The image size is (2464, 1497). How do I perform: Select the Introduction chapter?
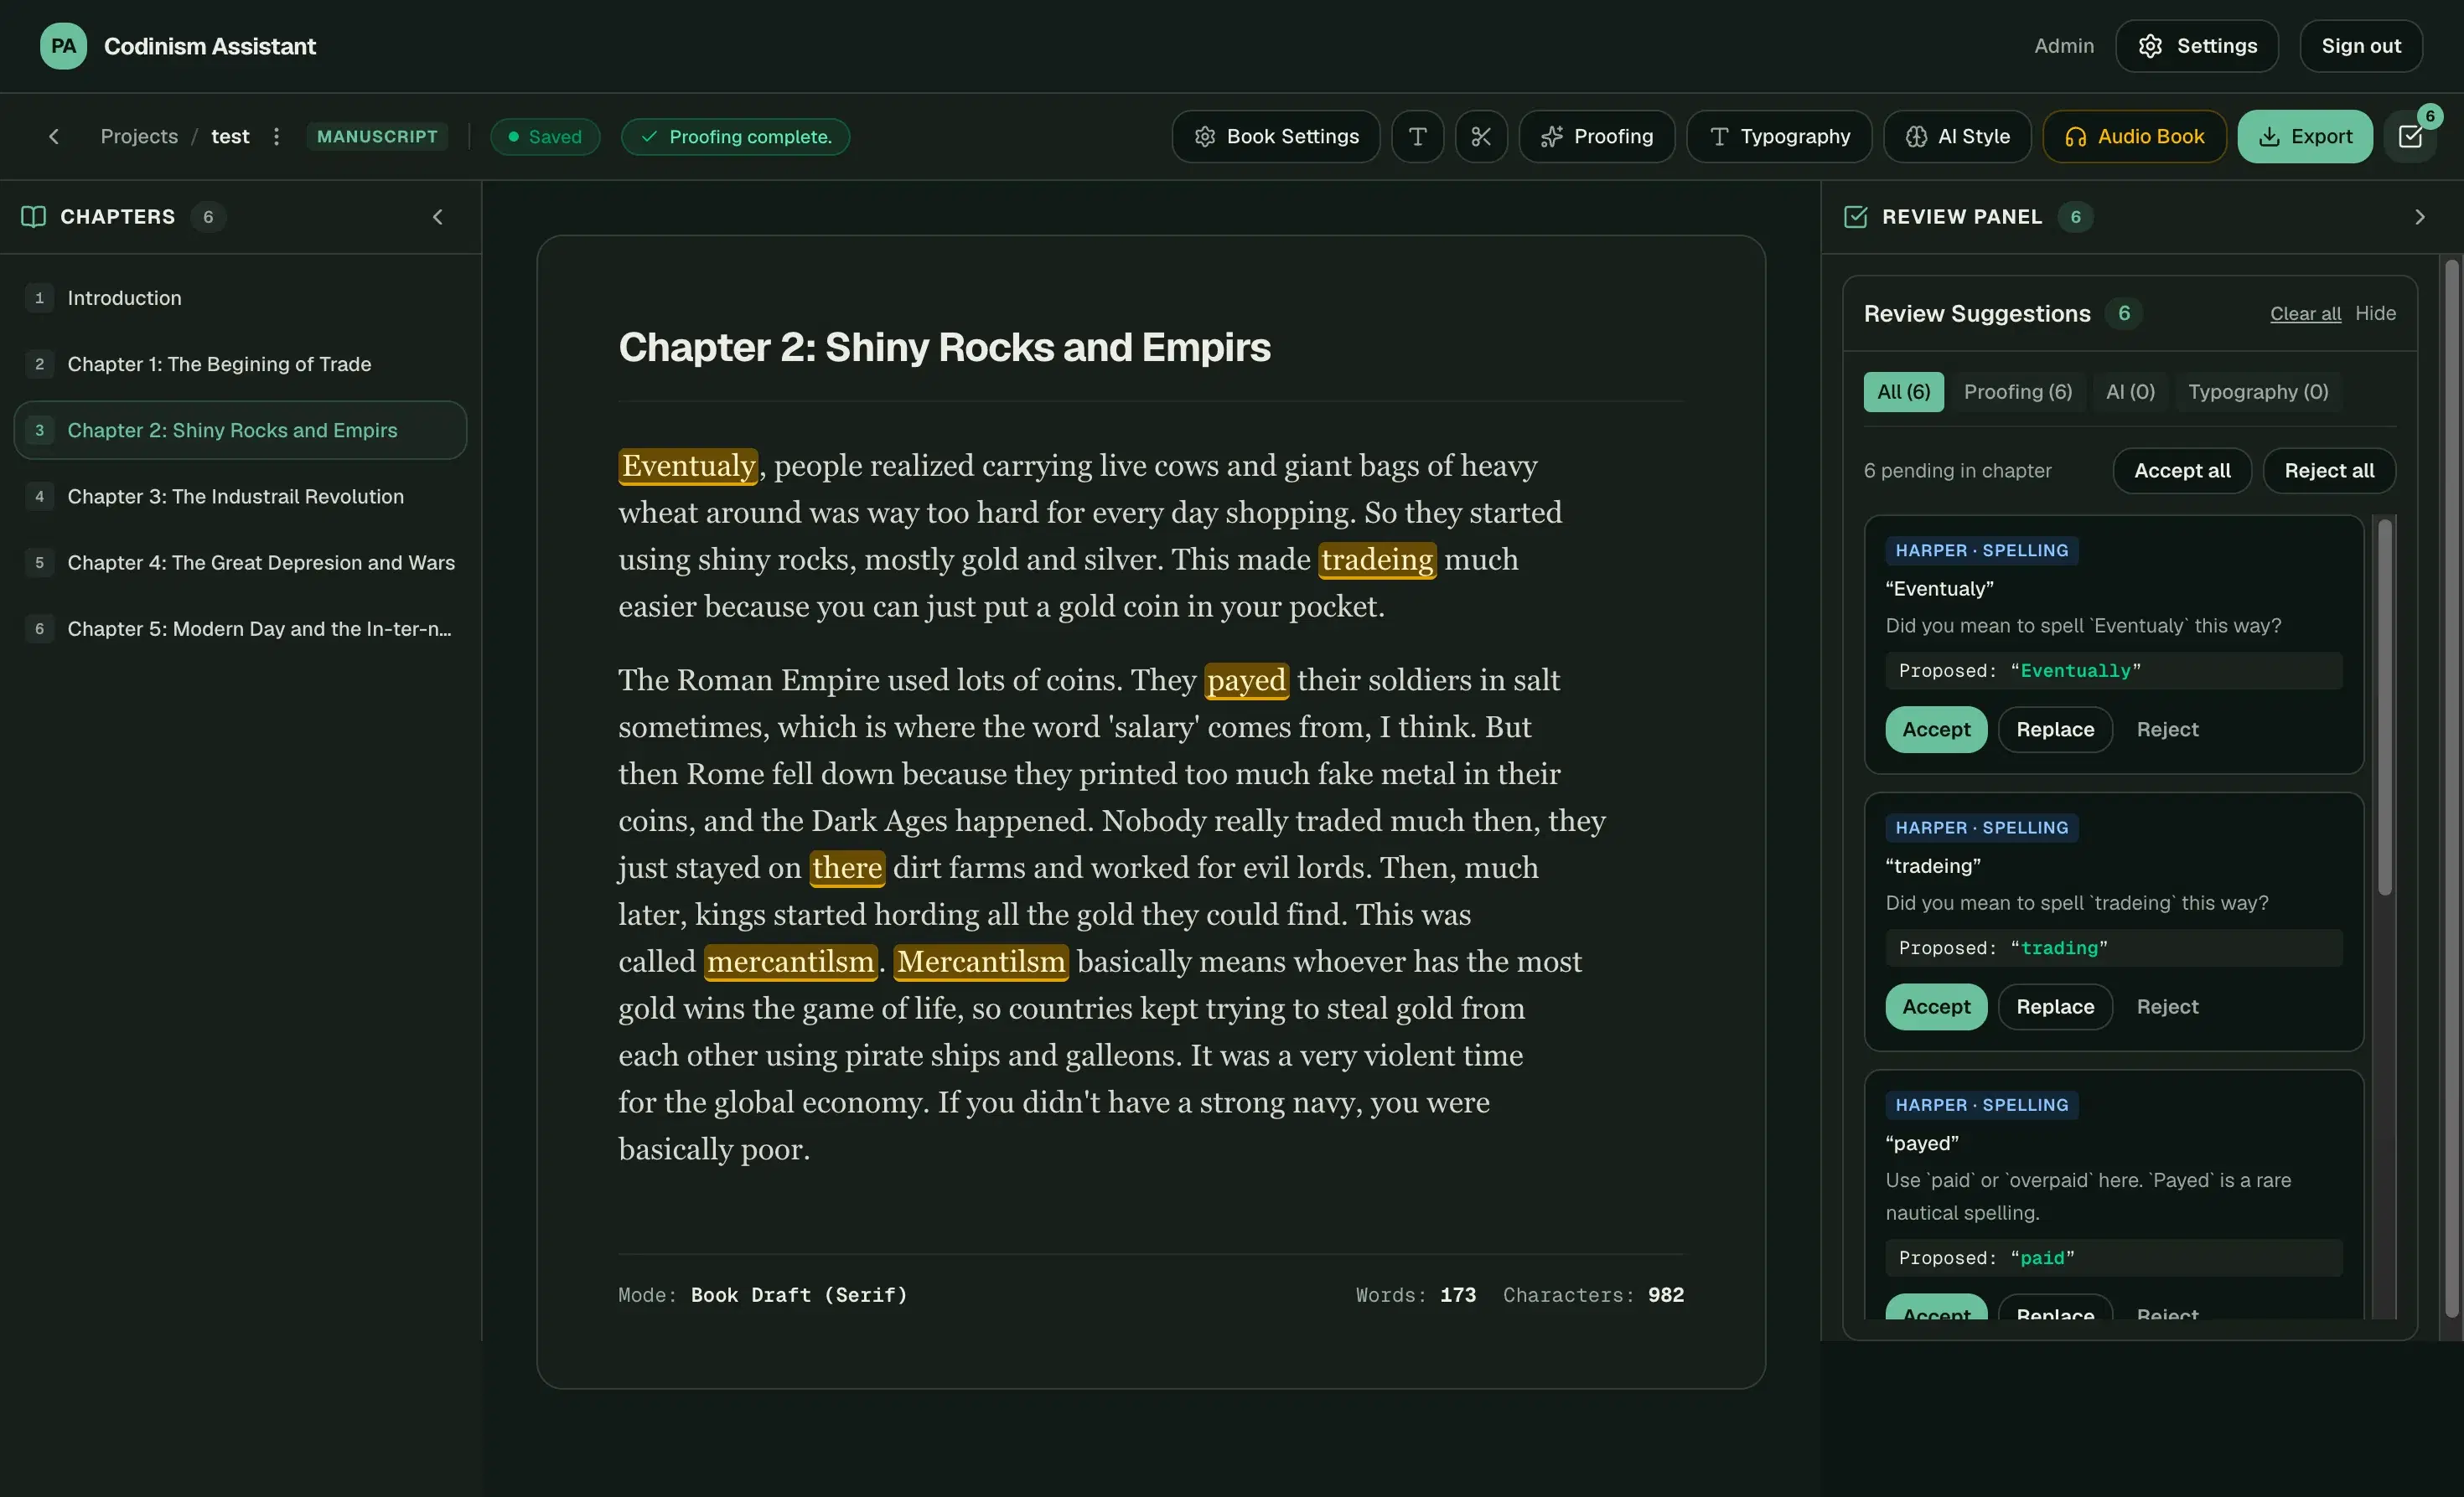point(240,297)
